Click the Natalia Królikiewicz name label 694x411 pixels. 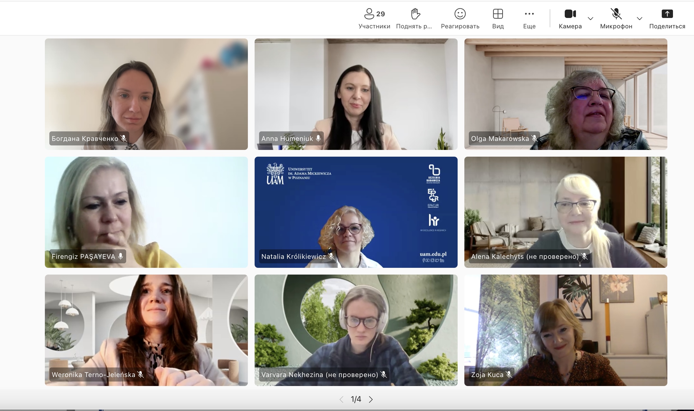294,257
